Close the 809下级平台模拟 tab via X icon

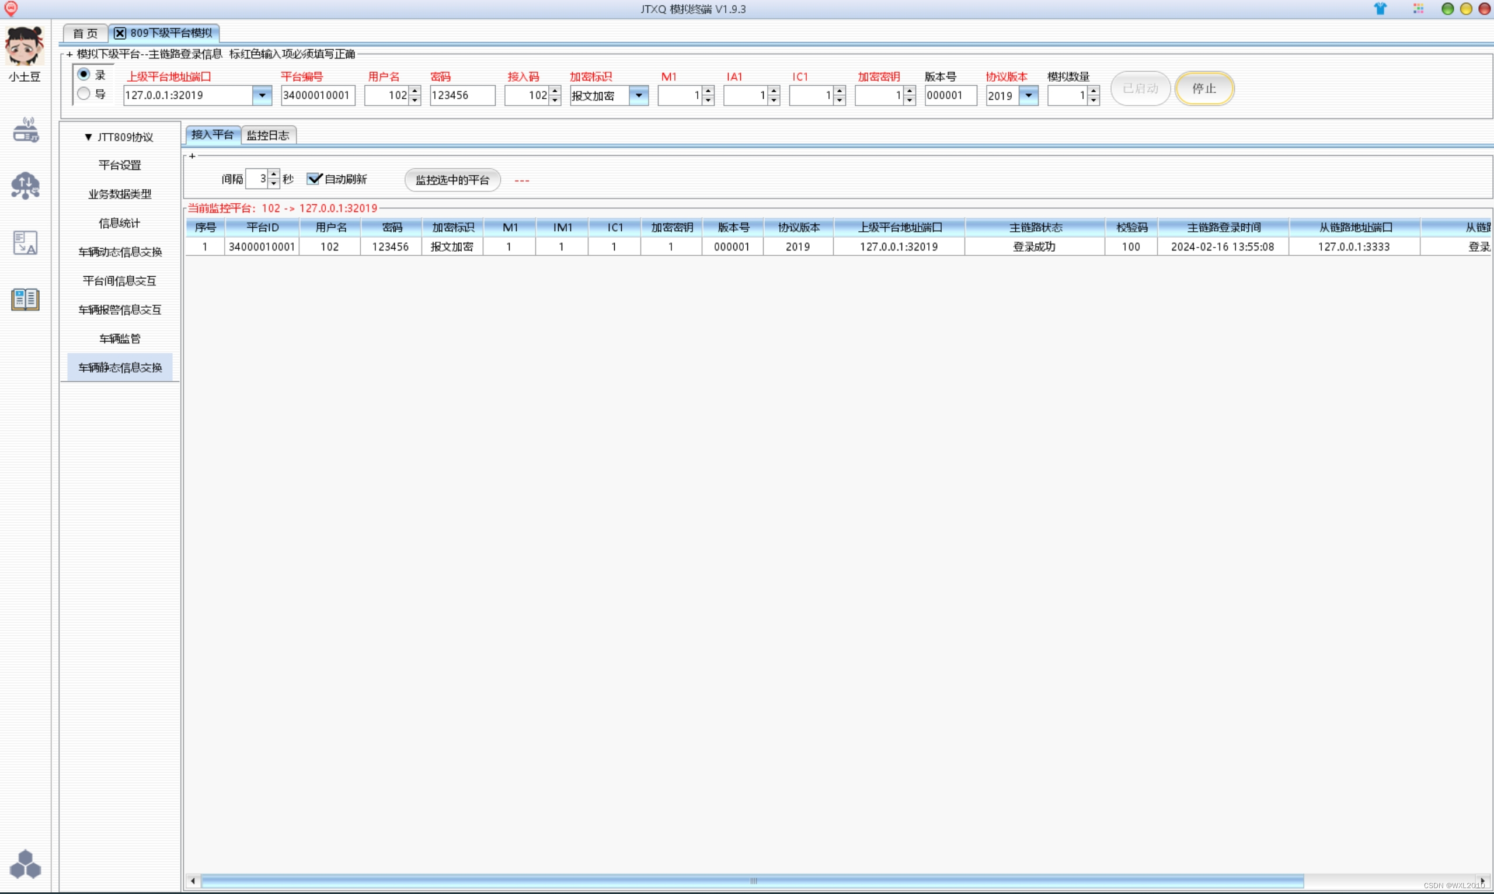pyautogui.click(x=120, y=33)
